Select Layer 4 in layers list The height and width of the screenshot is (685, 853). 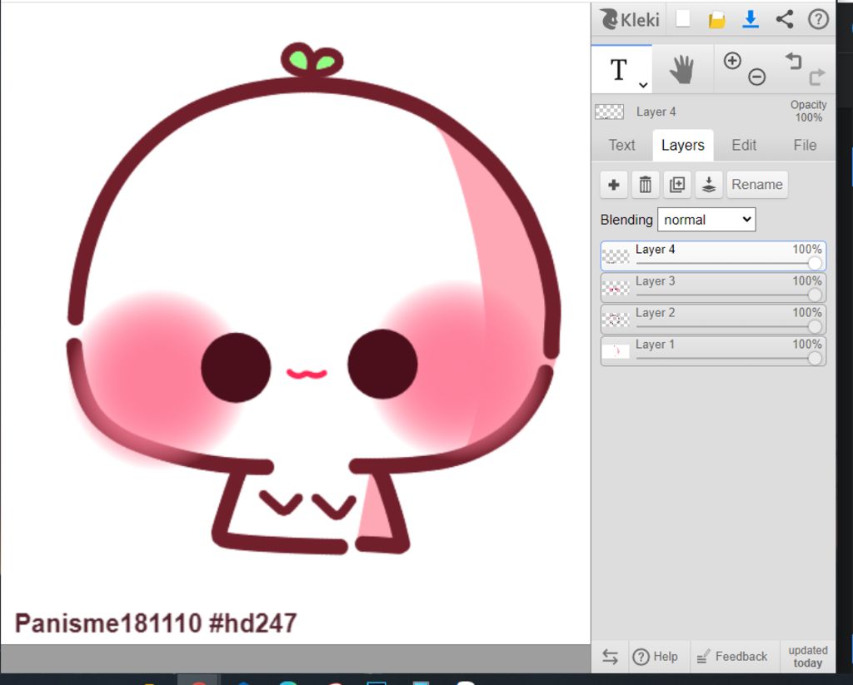pyautogui.click(x=713, y=256)
